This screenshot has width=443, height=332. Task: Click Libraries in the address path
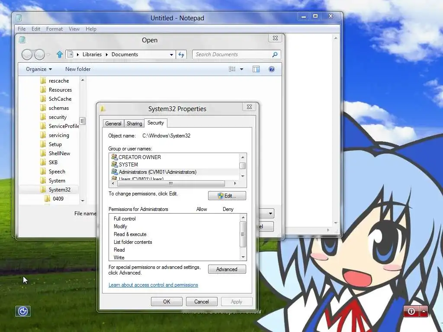(92, 54)
